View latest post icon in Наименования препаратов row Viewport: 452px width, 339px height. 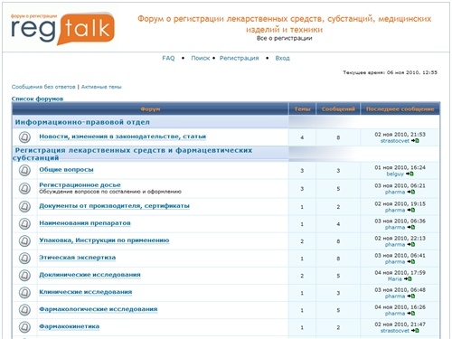click(411, 227)
